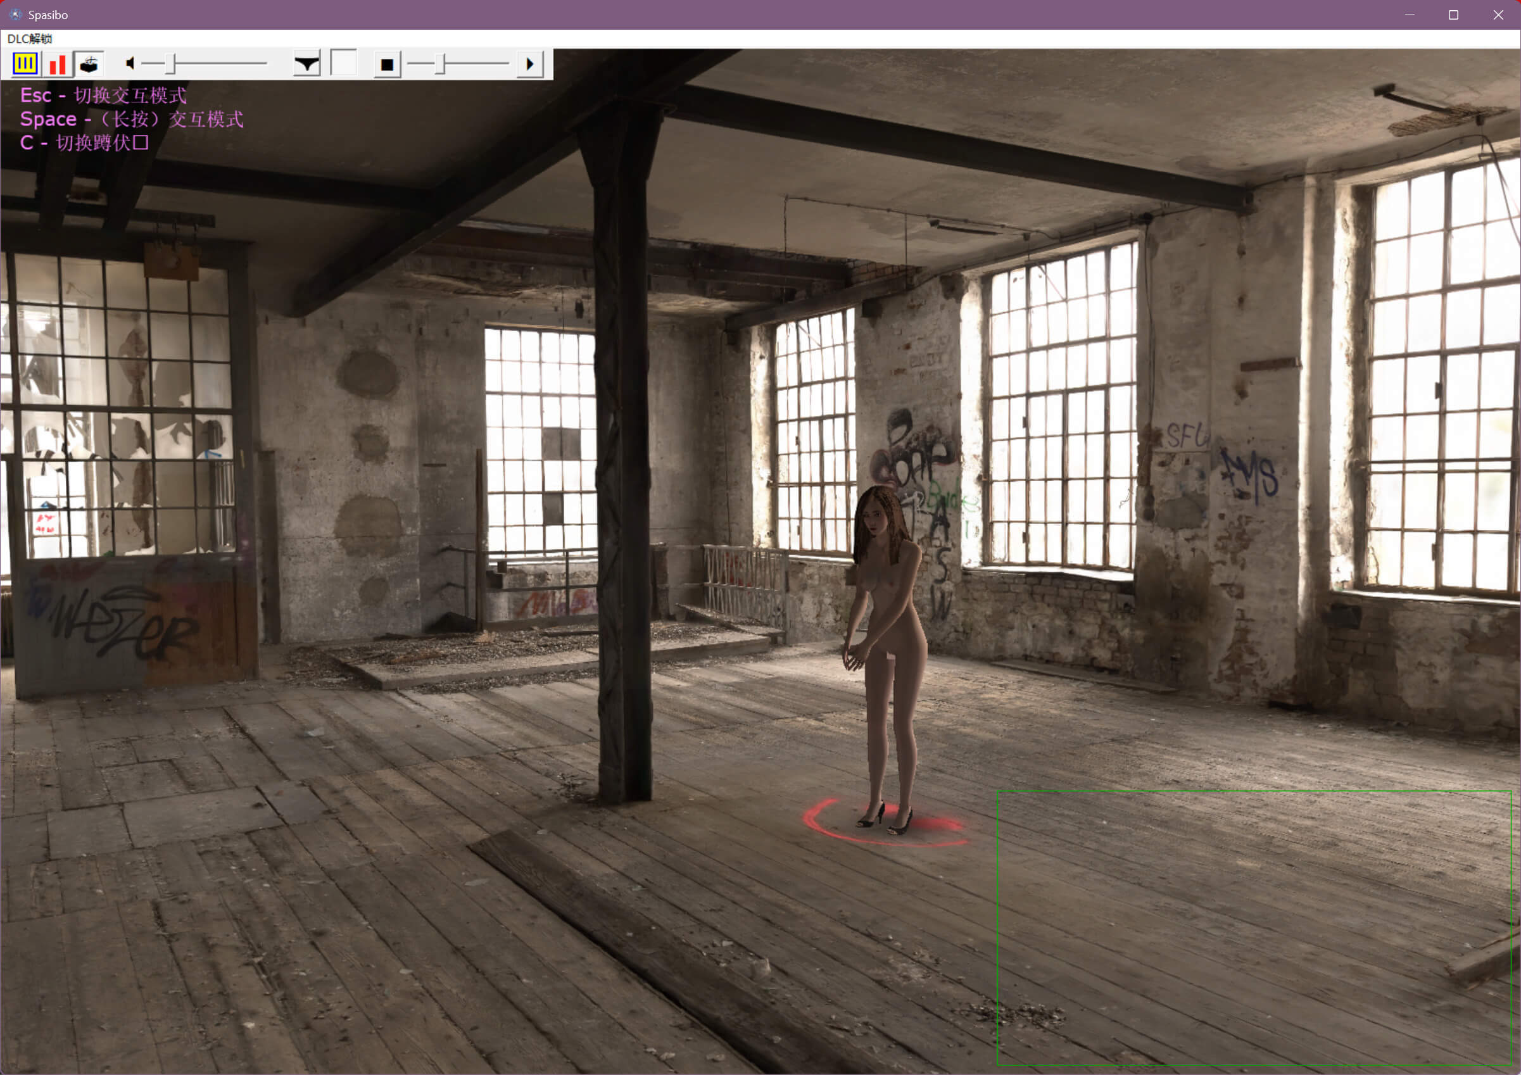Click the volume slider handle

[170, 64]
